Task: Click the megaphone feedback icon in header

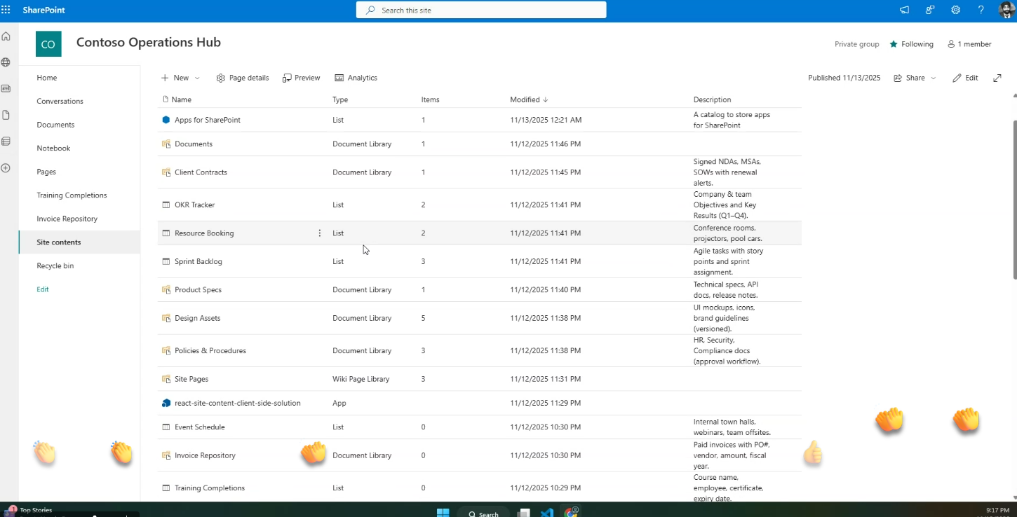Action: pyautogui.click(x=905, y=10)
